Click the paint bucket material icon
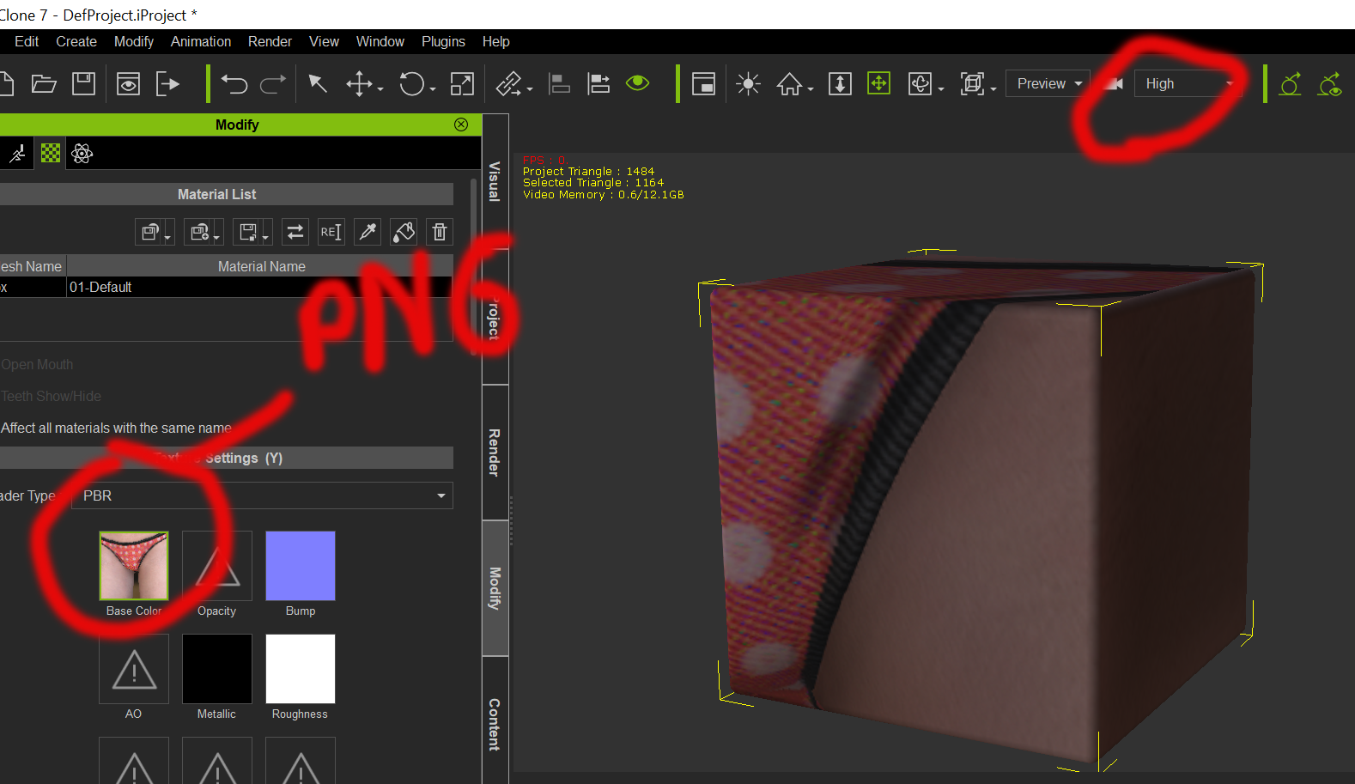The image size is (1355, 784). click(404, 232)
